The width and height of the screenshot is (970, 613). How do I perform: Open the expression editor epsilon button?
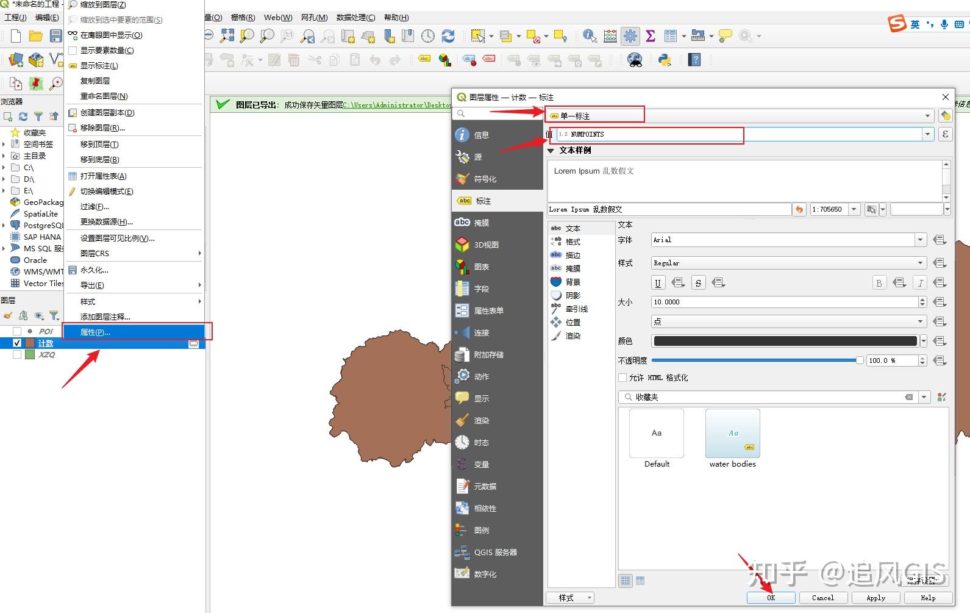945,134
